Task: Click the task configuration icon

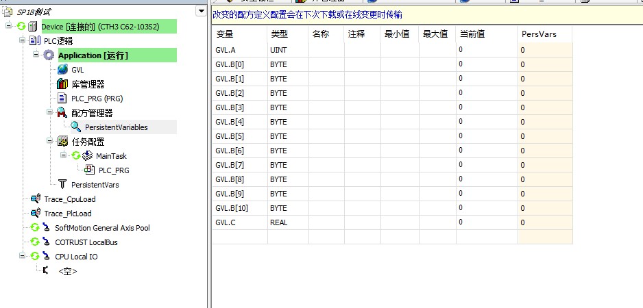Action: click(62, 142)
